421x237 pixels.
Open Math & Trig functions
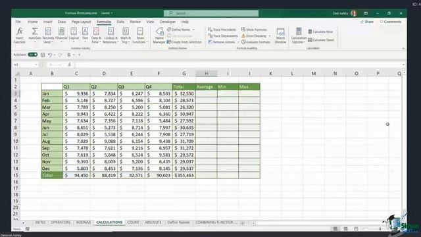126,35
